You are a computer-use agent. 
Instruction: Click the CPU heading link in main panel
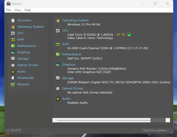point(65,31)
